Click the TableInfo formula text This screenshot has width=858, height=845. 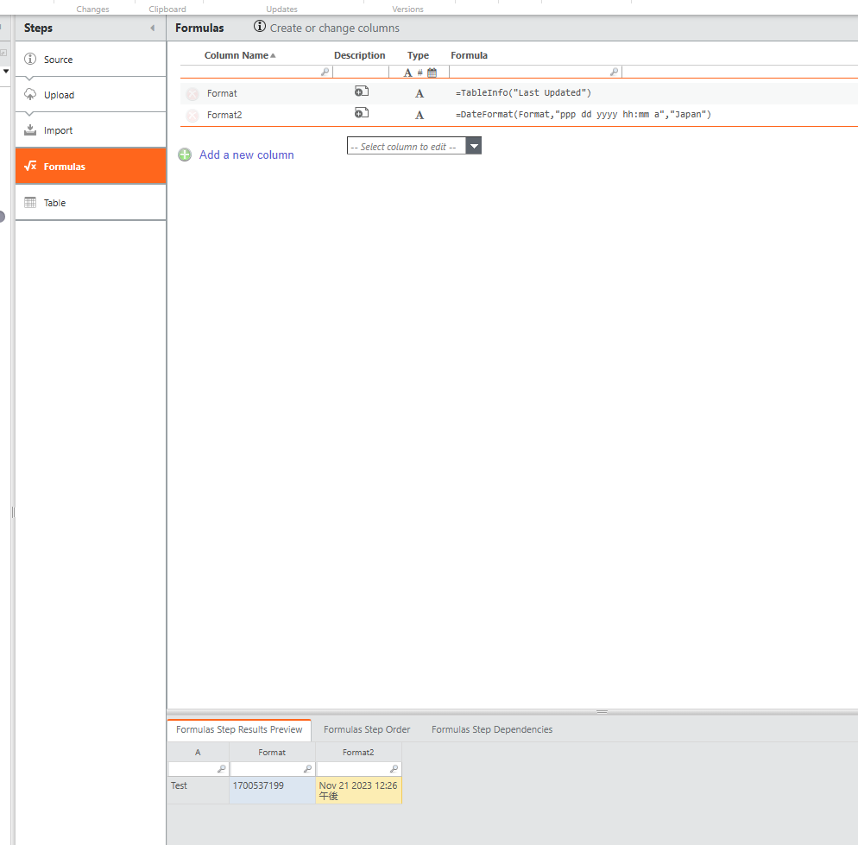(523, 92)
